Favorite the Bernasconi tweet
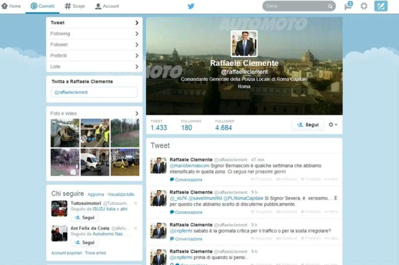 [311, 179]
